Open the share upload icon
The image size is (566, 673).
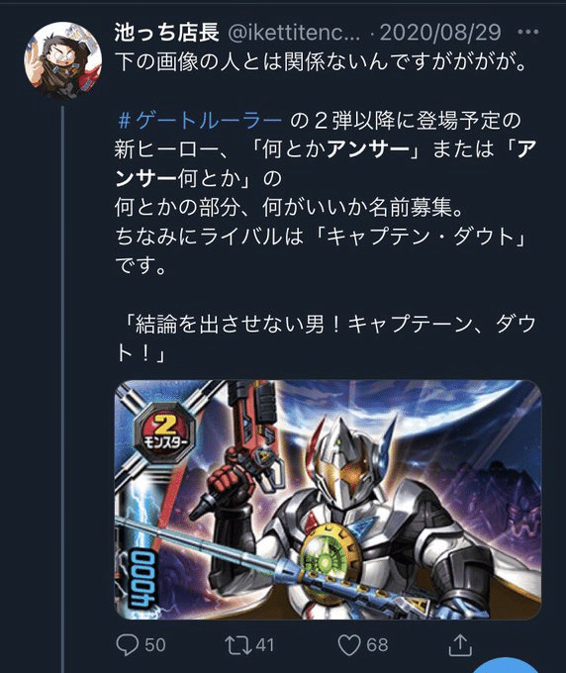tap(460, 644)
